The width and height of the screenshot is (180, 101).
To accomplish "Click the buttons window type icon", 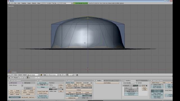I will 9,77.
